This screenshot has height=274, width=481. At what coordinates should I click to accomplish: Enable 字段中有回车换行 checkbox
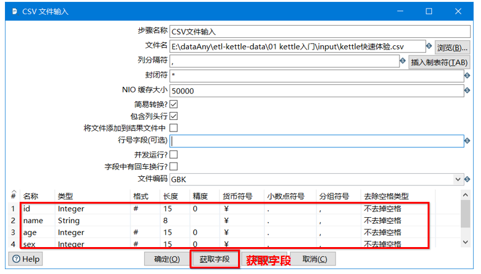[174, 166]
